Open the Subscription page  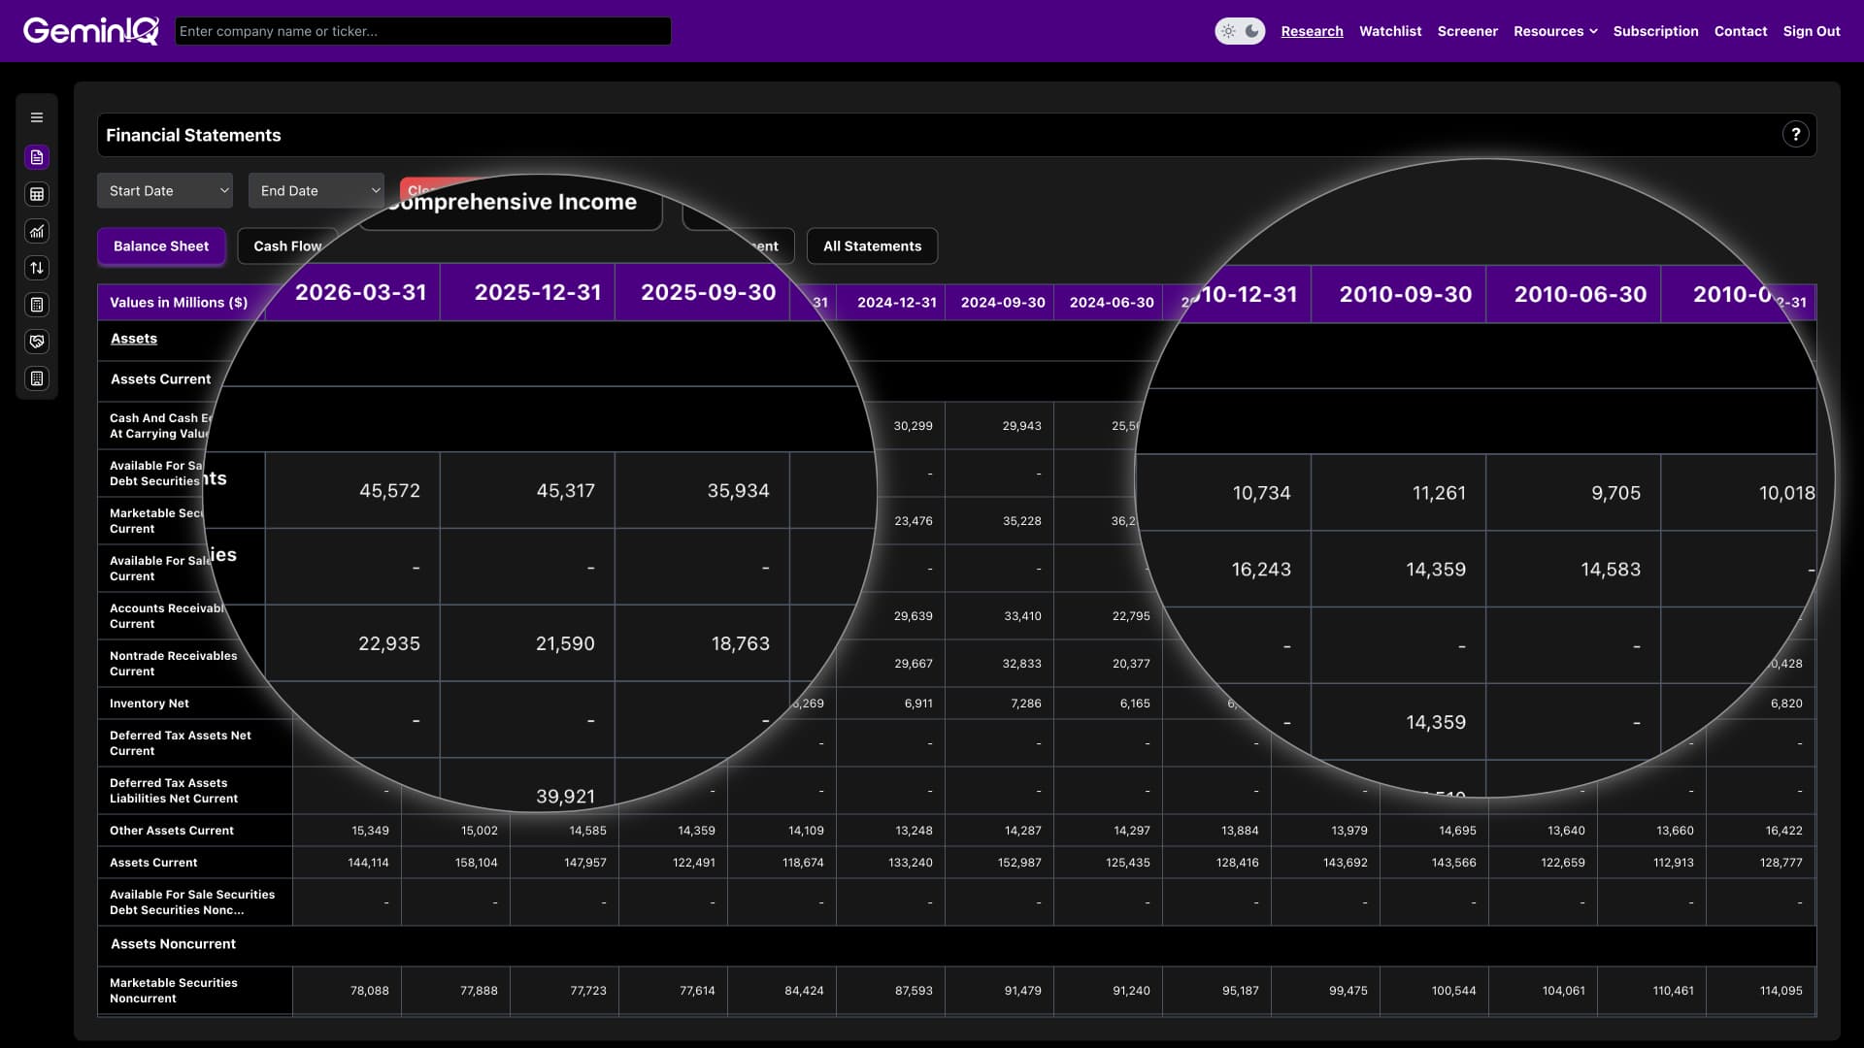pos(1655,31)
